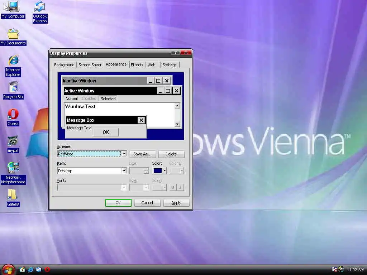Open the Color dropdown arrow

click(165, 171)
